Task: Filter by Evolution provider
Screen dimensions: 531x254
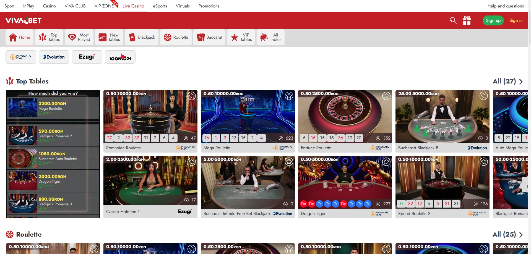Action: pos(54,57)
